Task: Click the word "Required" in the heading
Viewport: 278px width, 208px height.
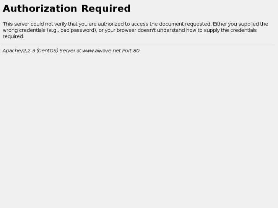Action: coord(106,9)
